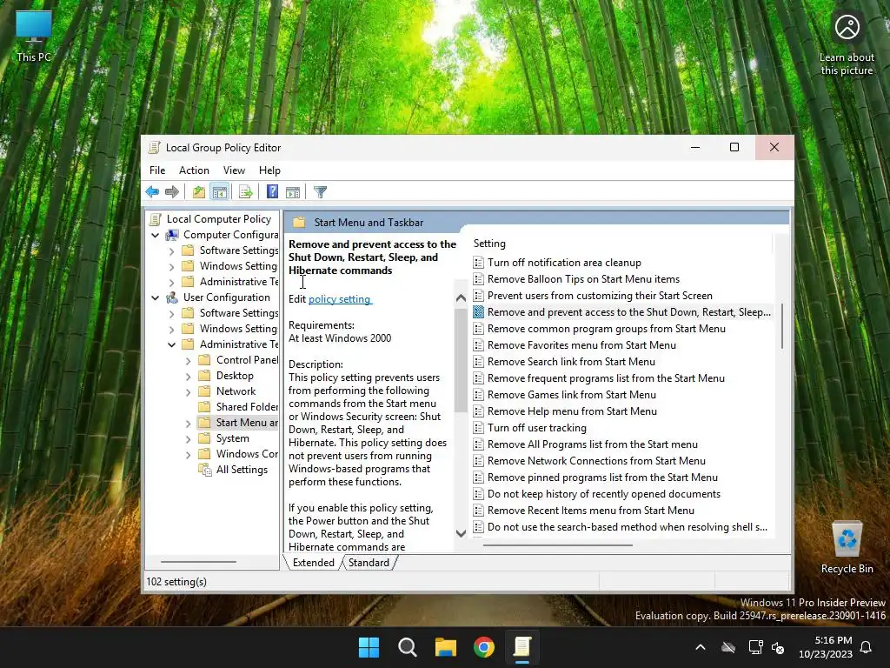Open the Action menu

(194, 170)
